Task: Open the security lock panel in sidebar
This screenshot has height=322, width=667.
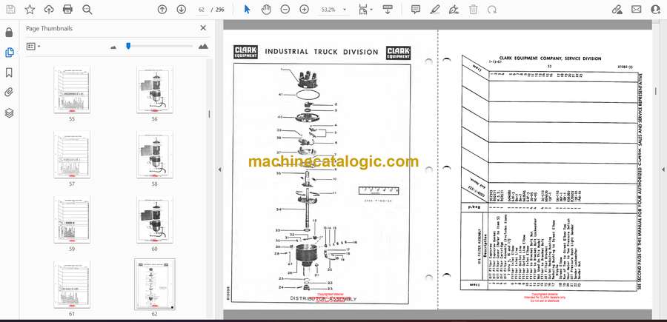Action: [9, 33]
